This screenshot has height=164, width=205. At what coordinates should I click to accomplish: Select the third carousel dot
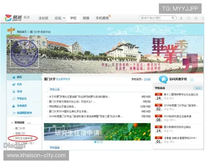(101, 142)
